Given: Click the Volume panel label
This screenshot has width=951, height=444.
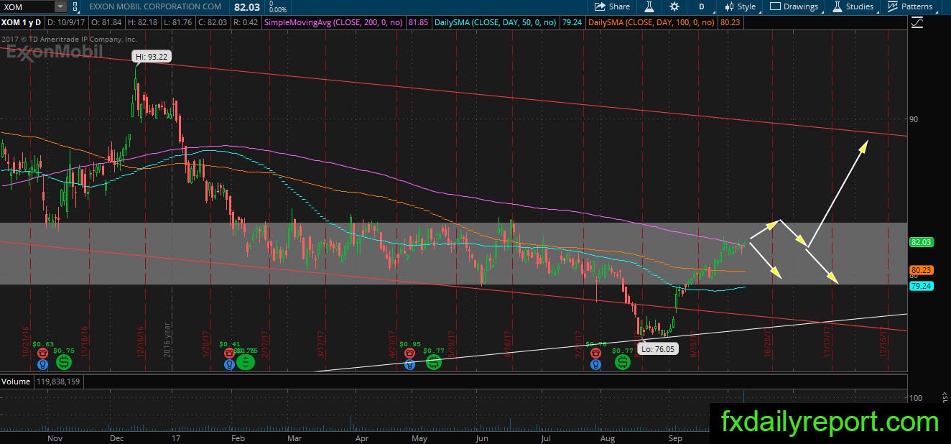Looking at the screenshot, I should click(16, 381).
